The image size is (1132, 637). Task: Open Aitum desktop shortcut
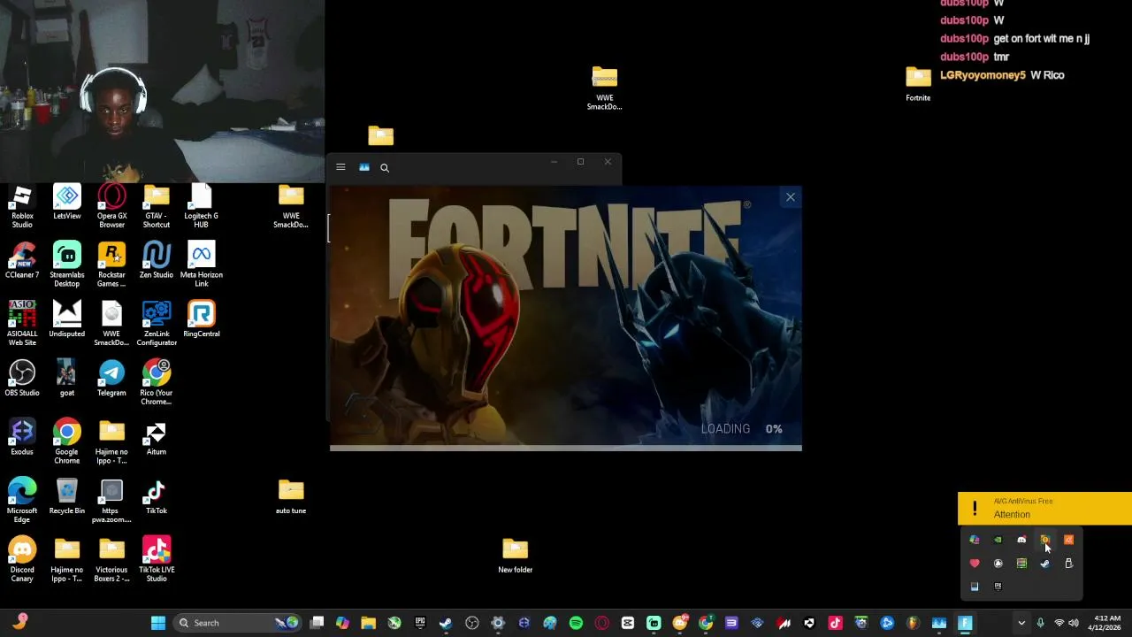157,438
